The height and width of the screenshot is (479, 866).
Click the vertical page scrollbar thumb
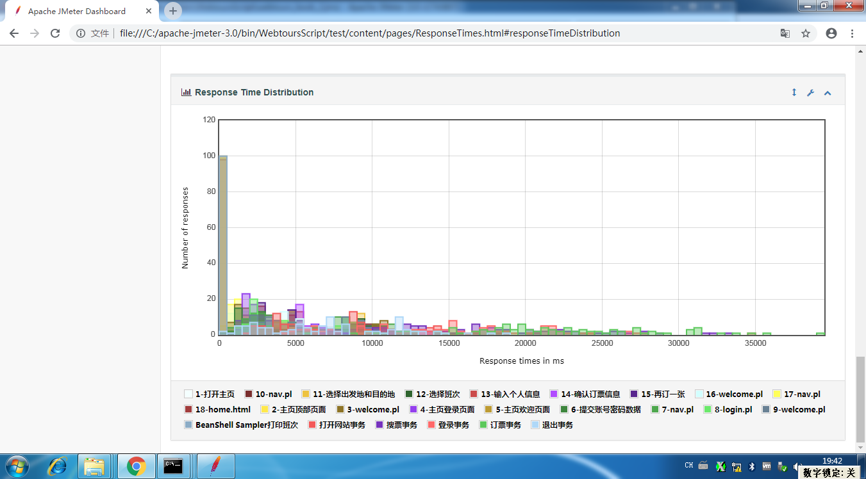pyautogui.click(x=860, y=399)
